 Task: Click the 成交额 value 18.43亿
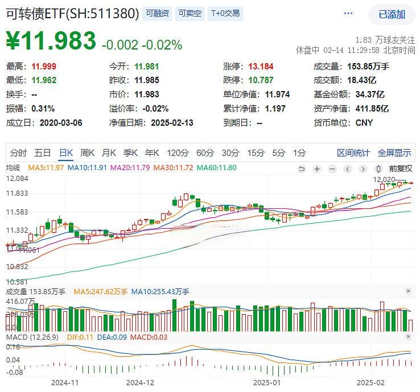coord(361,80)
